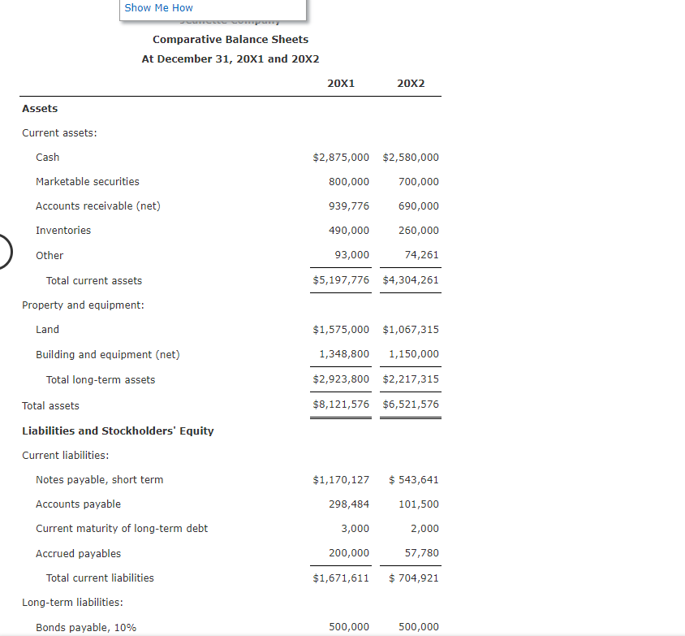Select Notes payable value $1,170,127
The image size is (685, 636).
point(341,480)
